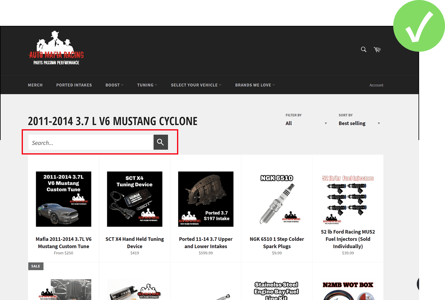This screenshot has width=445, height=300.
Task: Open the Mustang Custom Tune product image
Action: (x=64, y=199)
